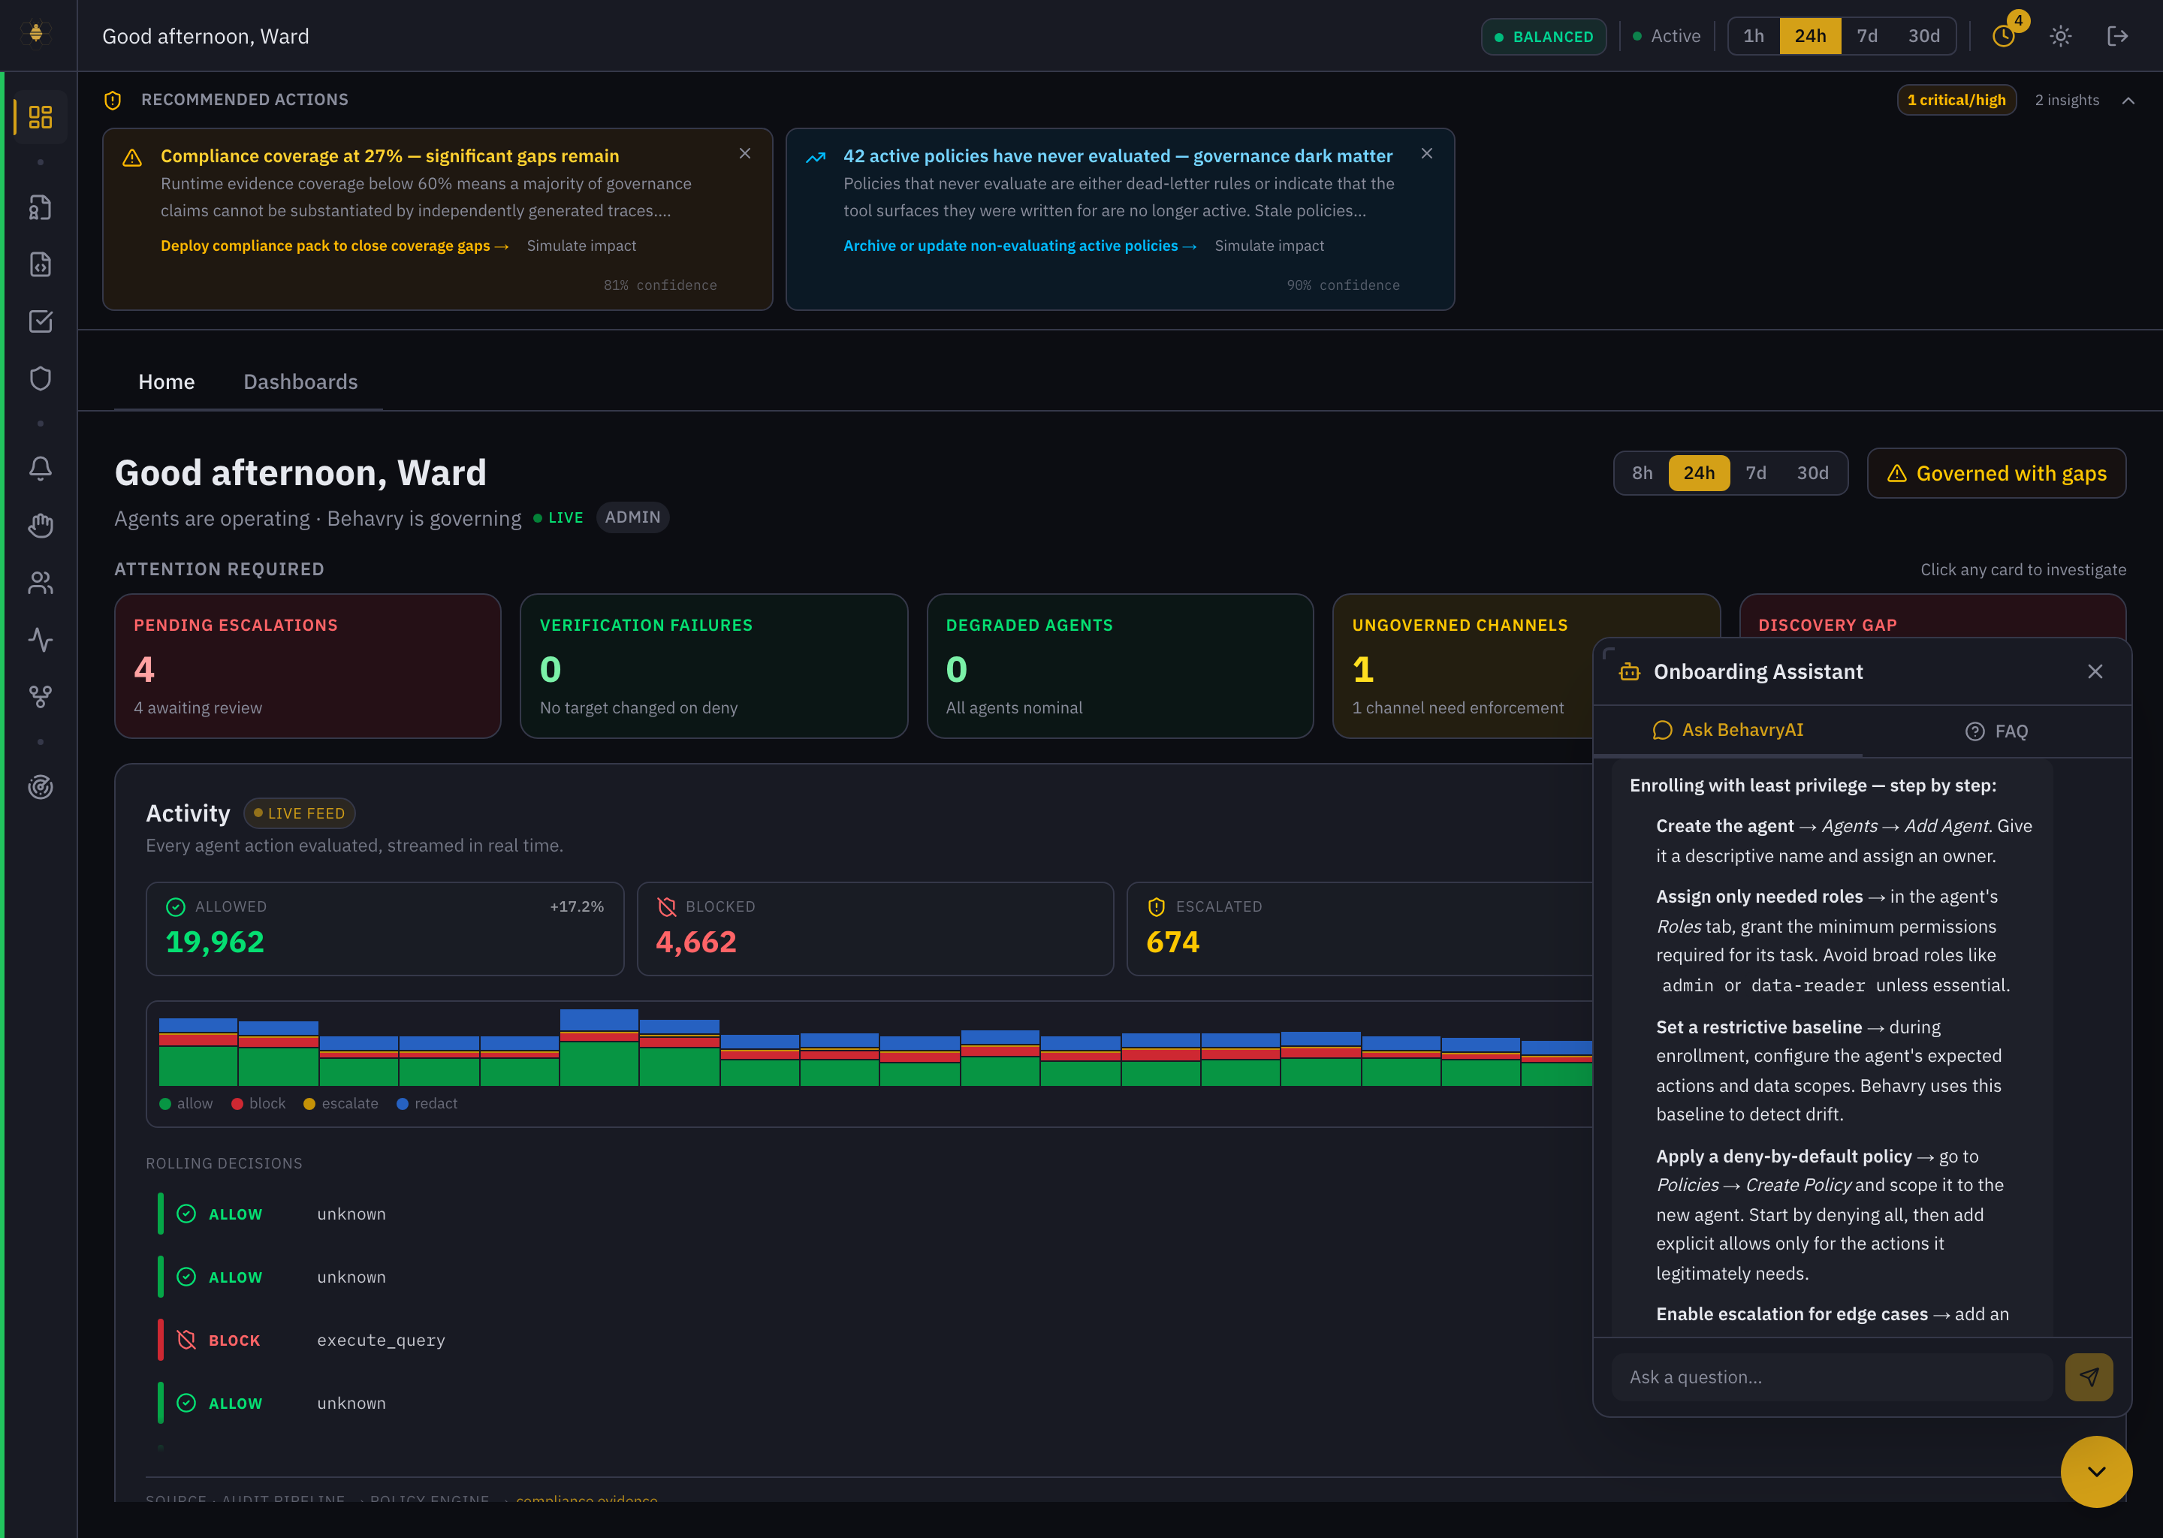Open the agent file icon in sidebar

point(40,207)
